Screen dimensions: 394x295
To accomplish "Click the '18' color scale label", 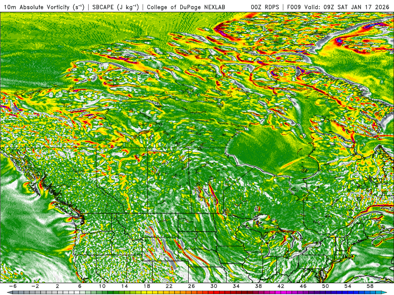I will point(147,286).
